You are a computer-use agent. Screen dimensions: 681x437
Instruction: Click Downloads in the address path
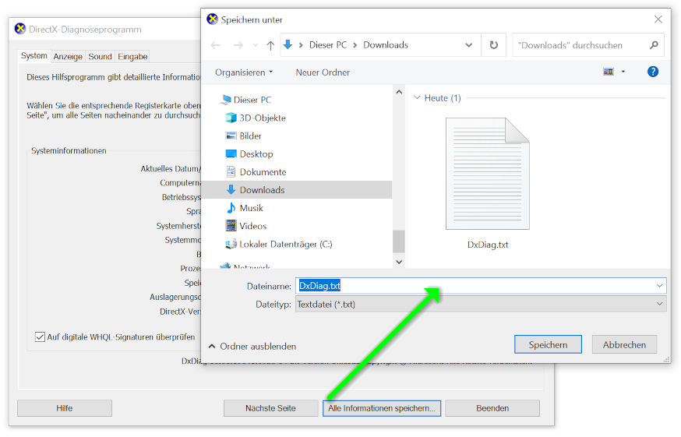[386, 45]
